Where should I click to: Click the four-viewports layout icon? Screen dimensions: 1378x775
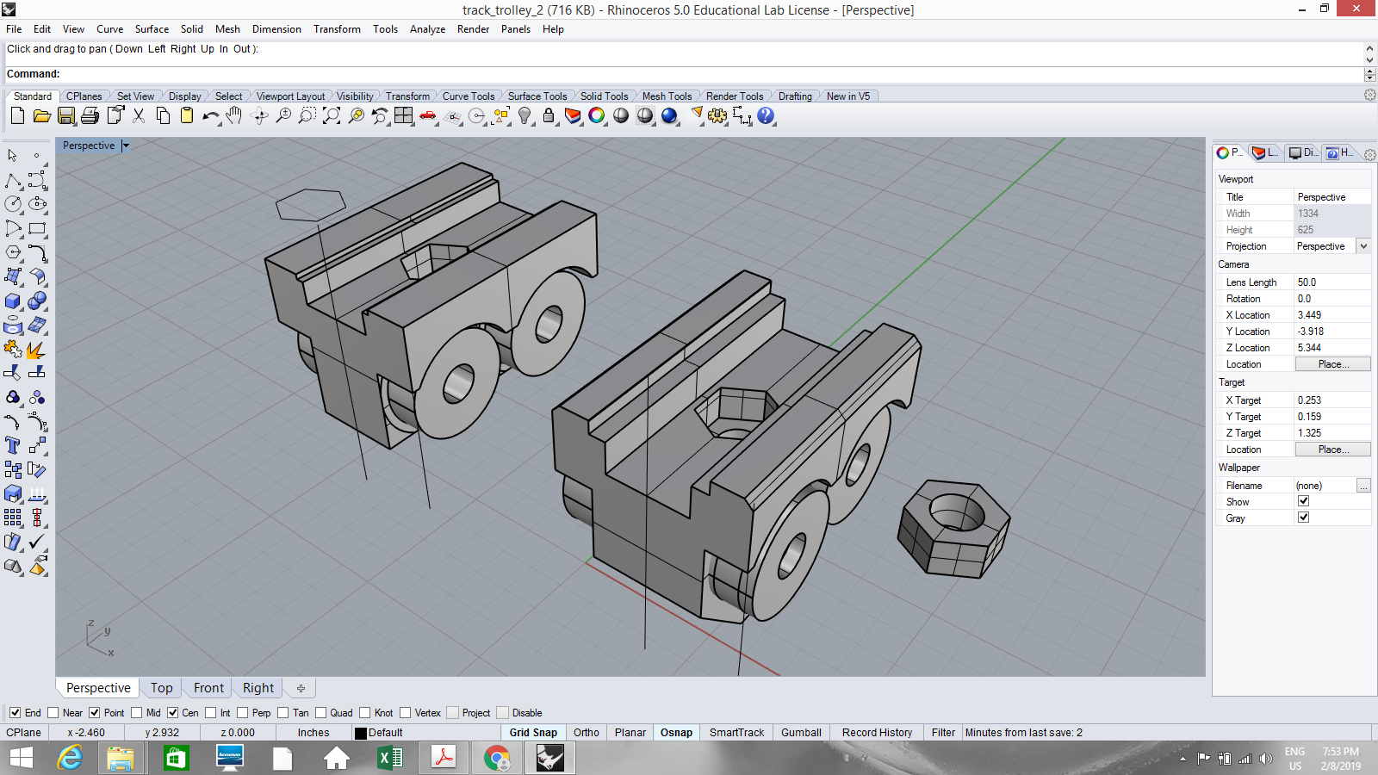click(x=404, y=115)
